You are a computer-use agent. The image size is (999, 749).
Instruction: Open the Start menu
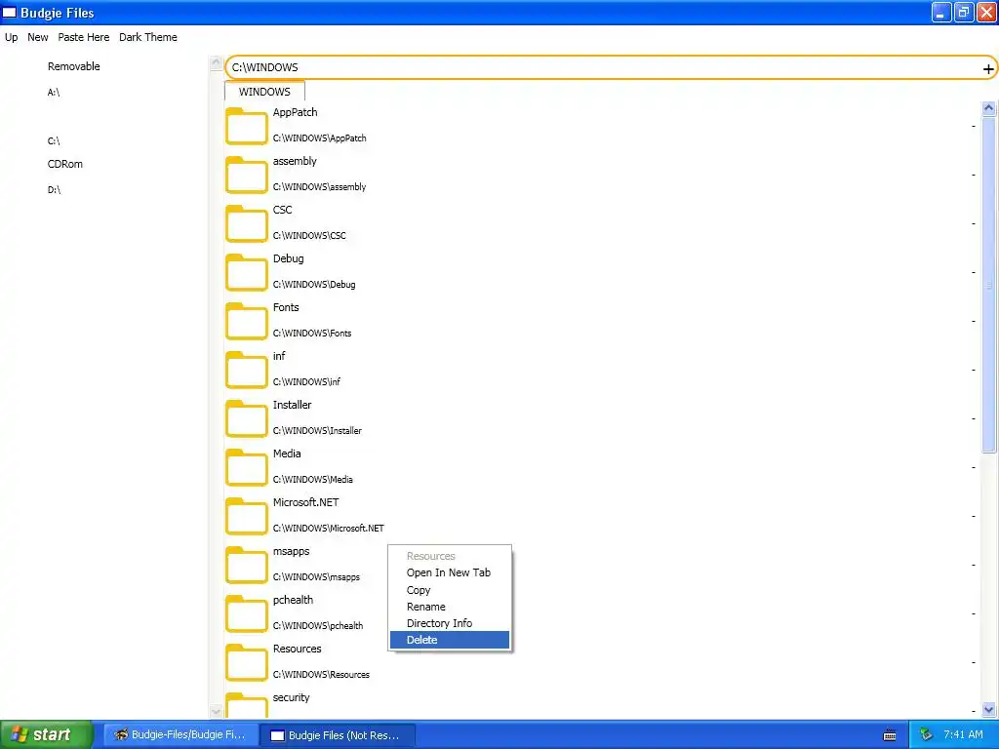click(47, 735)
